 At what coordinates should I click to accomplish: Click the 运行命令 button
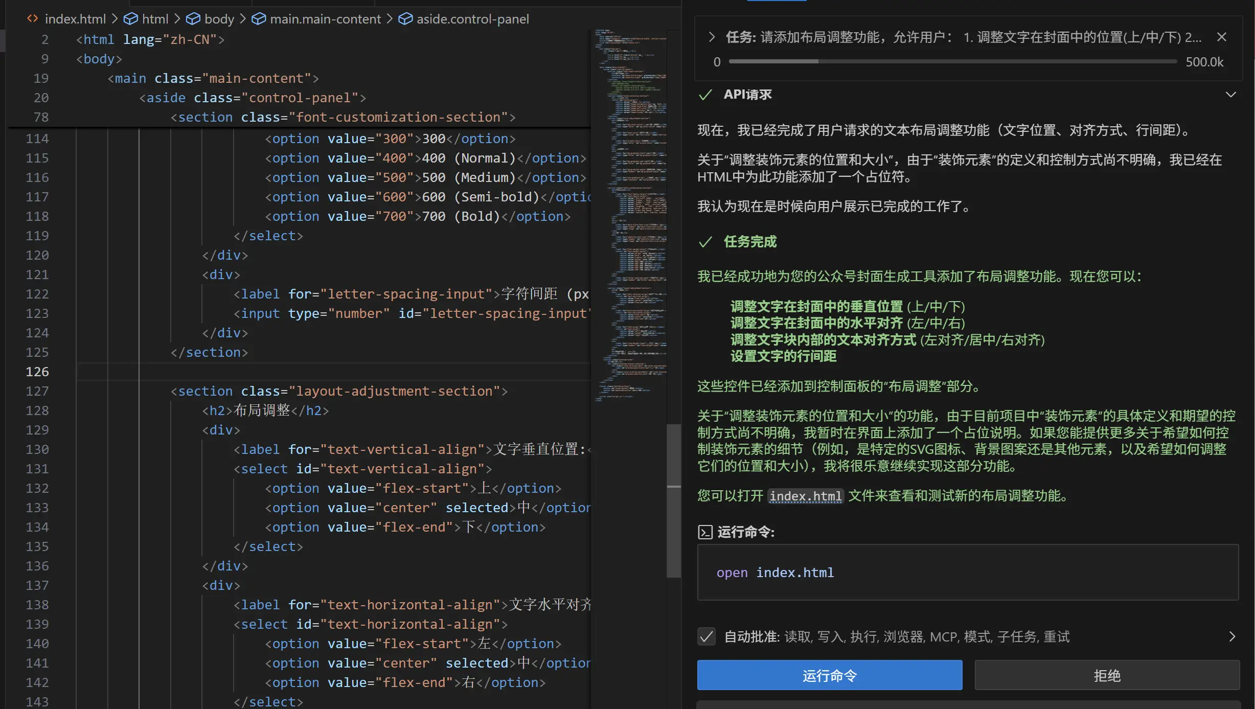pos(829,675)
